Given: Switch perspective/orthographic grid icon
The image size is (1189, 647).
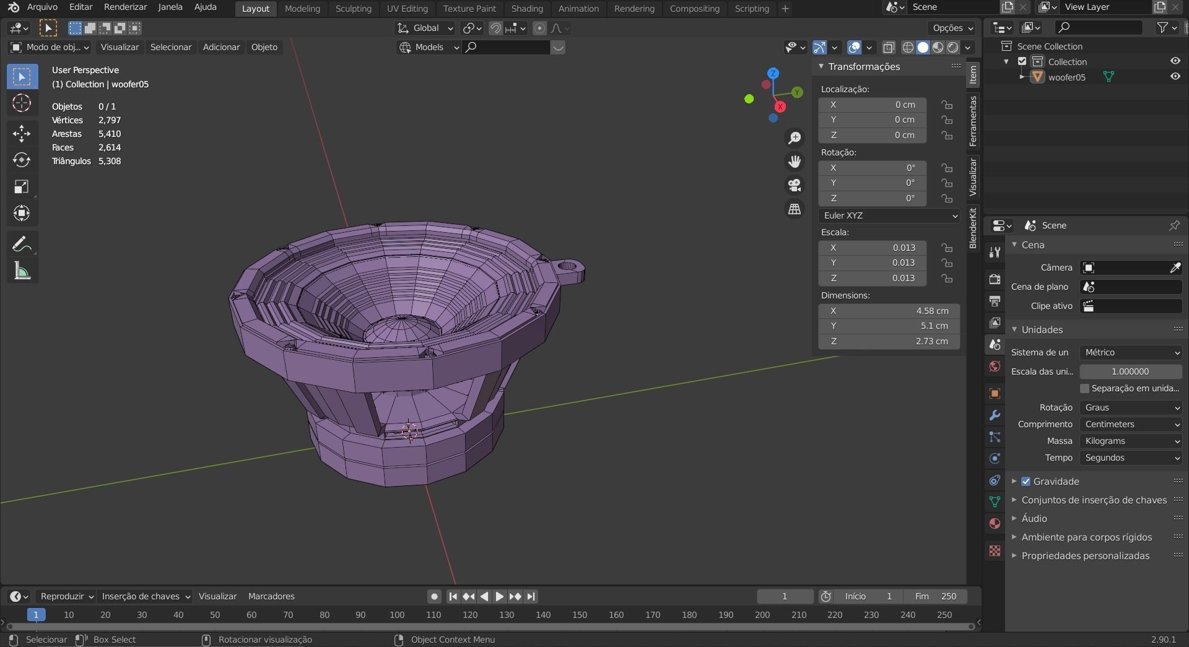Looking at the screenshot, I should 795,209.
